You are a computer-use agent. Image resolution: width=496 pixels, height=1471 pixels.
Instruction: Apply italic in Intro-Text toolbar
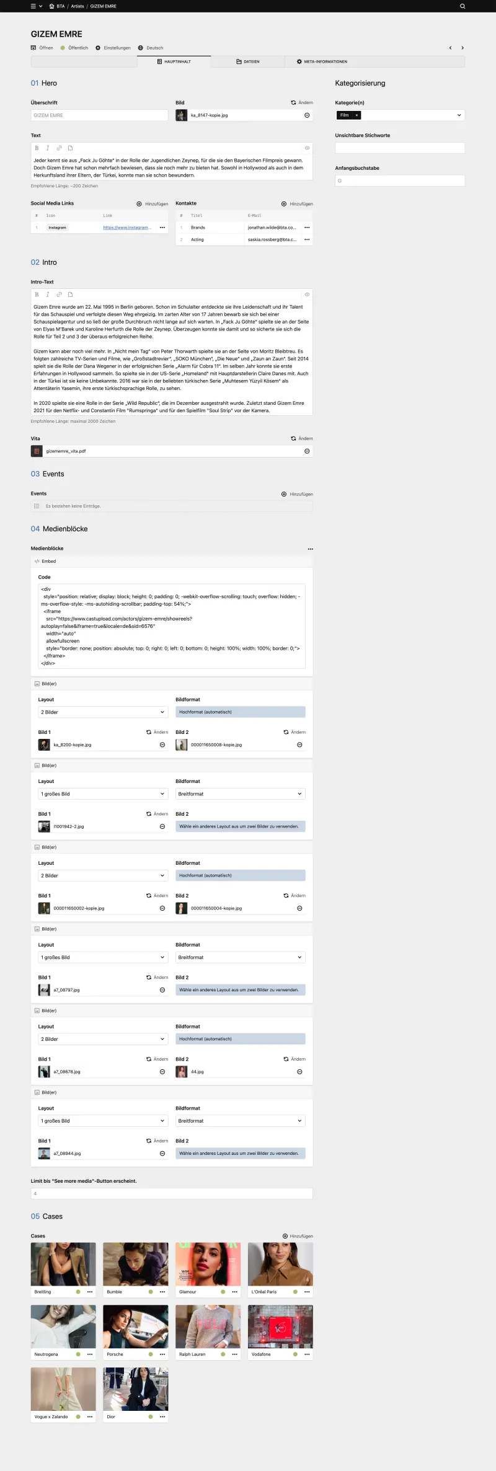(x=48, y=294)
